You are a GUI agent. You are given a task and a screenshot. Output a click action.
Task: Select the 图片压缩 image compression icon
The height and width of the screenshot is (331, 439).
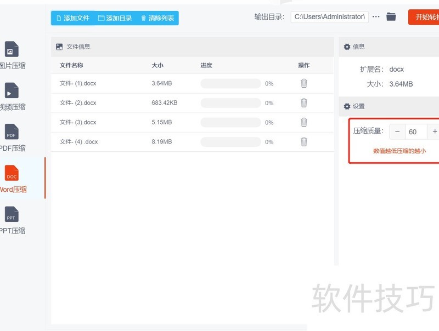[12, 50]
